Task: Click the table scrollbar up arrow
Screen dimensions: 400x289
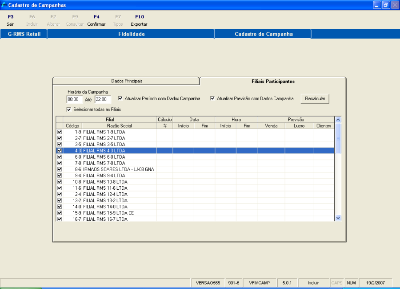Action: tap(338, 120)
